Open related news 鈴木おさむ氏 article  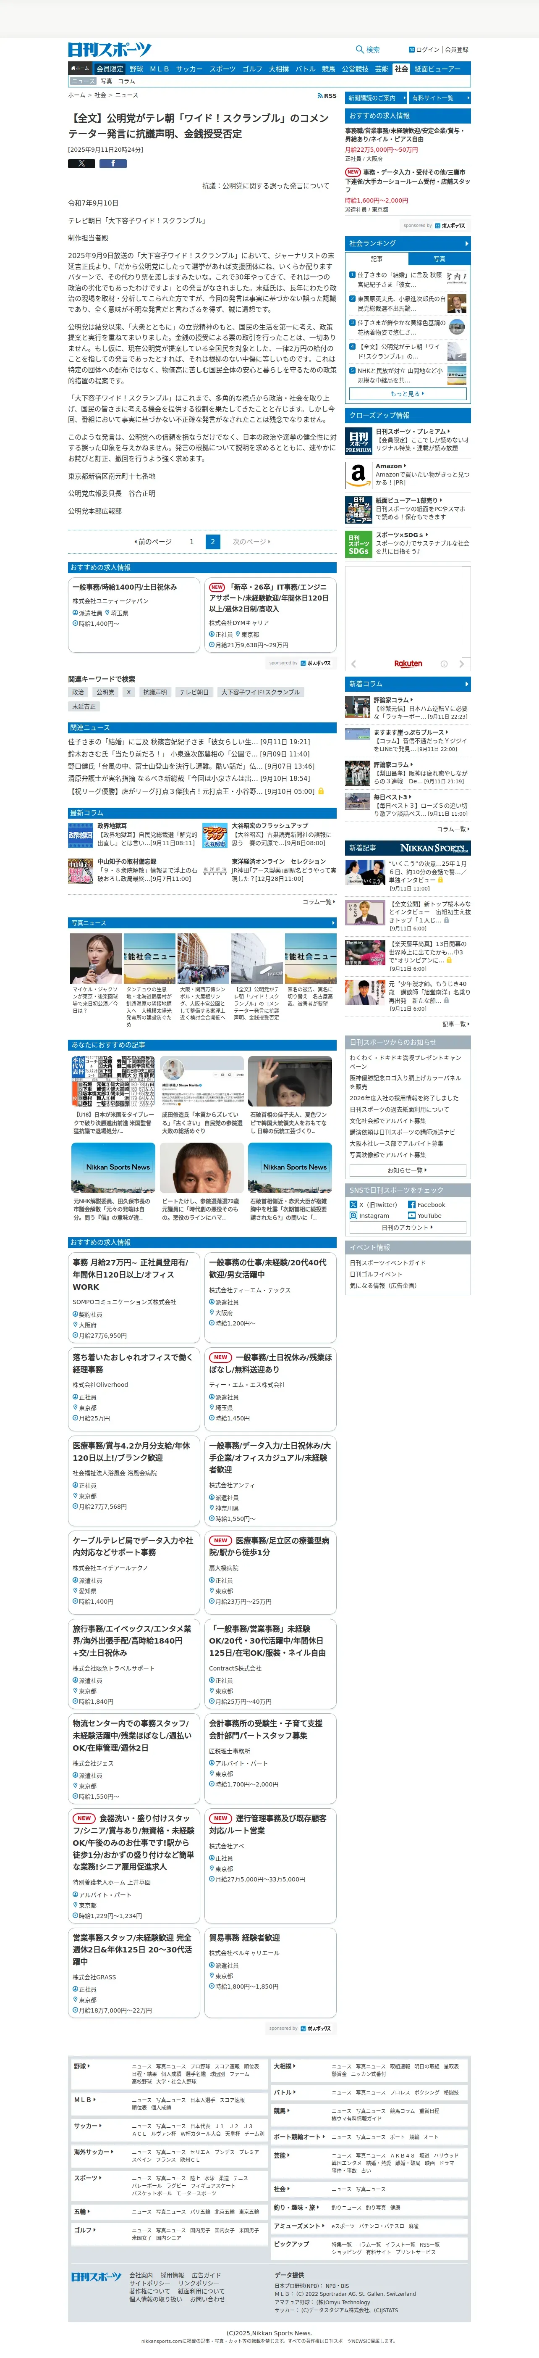pyautogui.click(x=188, y=754)
